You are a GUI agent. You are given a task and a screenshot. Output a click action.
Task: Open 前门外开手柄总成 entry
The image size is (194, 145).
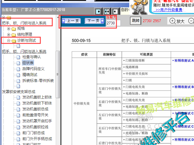[37, 139]
